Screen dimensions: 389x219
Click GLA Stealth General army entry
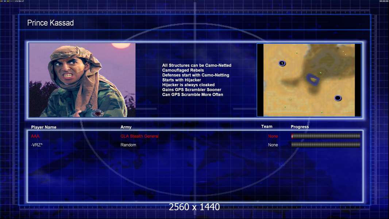point(139,136)
